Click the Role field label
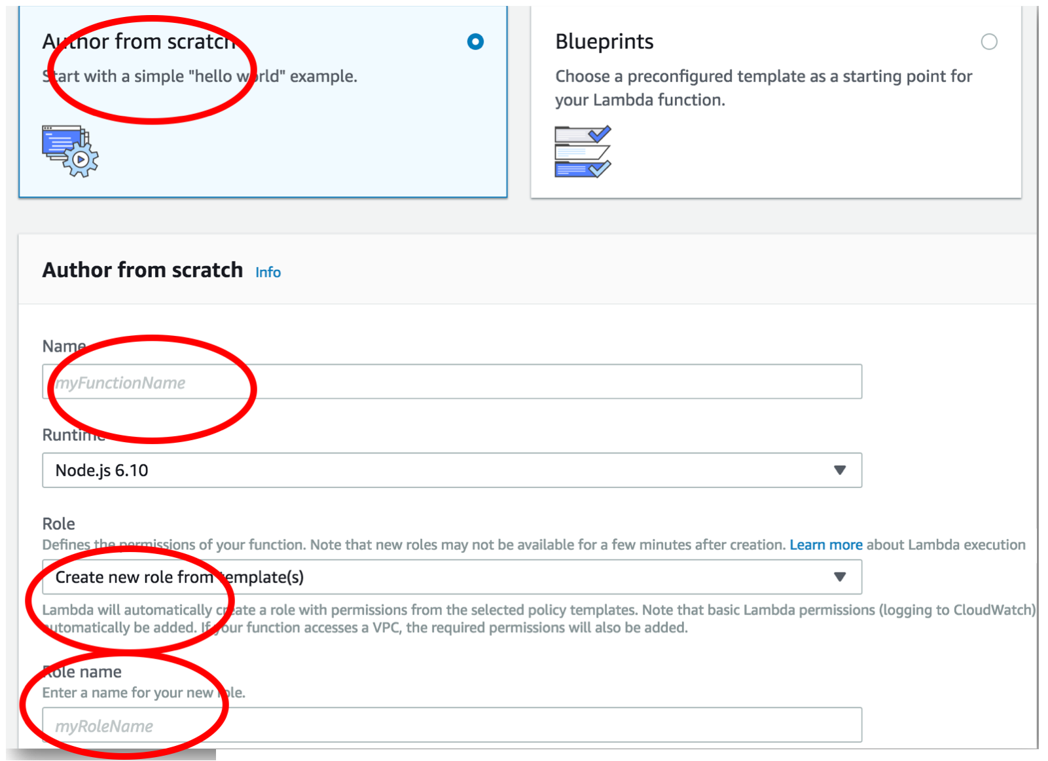Viewport: 1048px width, 761px height. coord(59,524)
